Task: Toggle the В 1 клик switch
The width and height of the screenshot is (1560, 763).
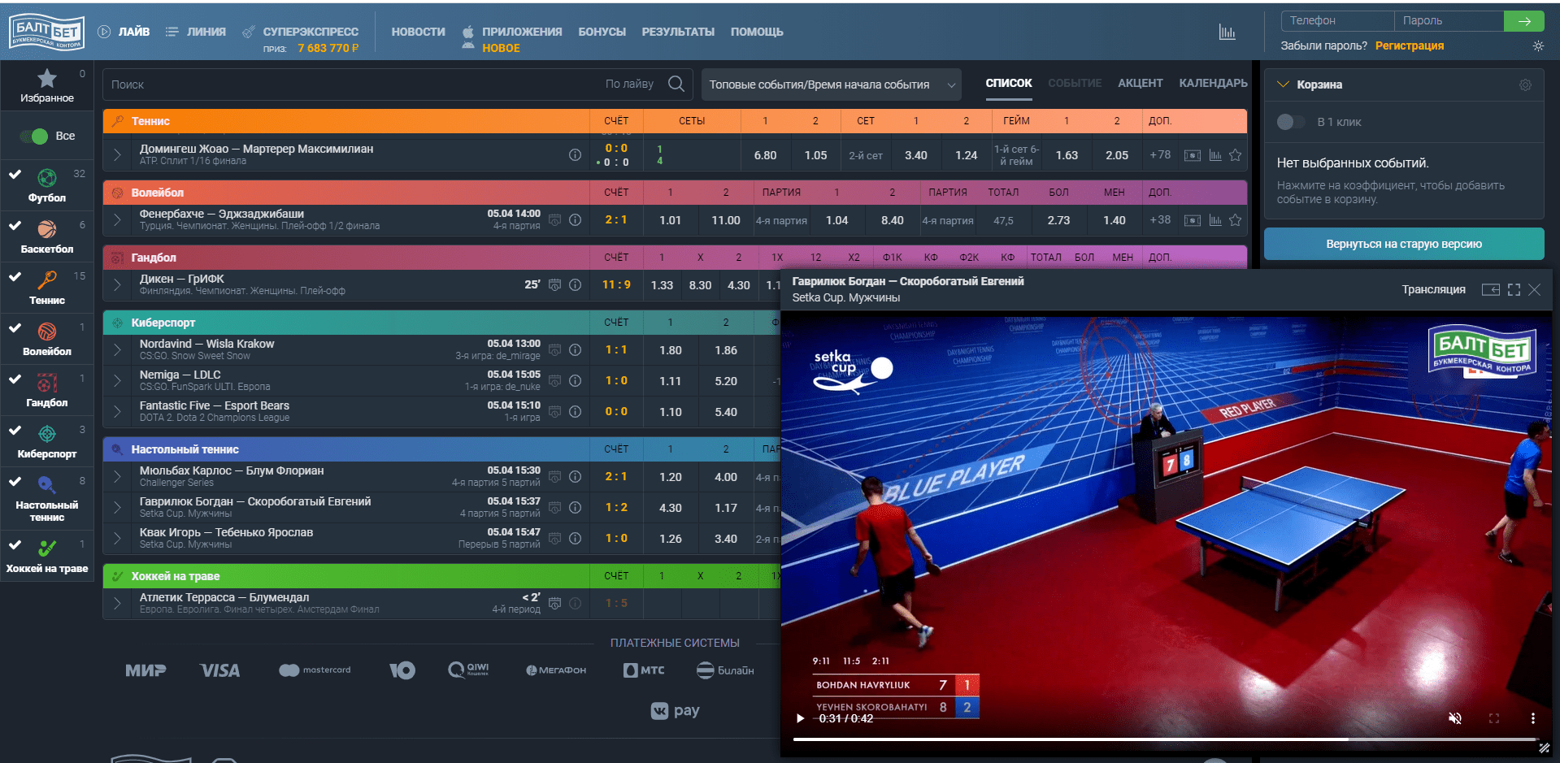Action: pyautogui.click(x=1290, y=122)
